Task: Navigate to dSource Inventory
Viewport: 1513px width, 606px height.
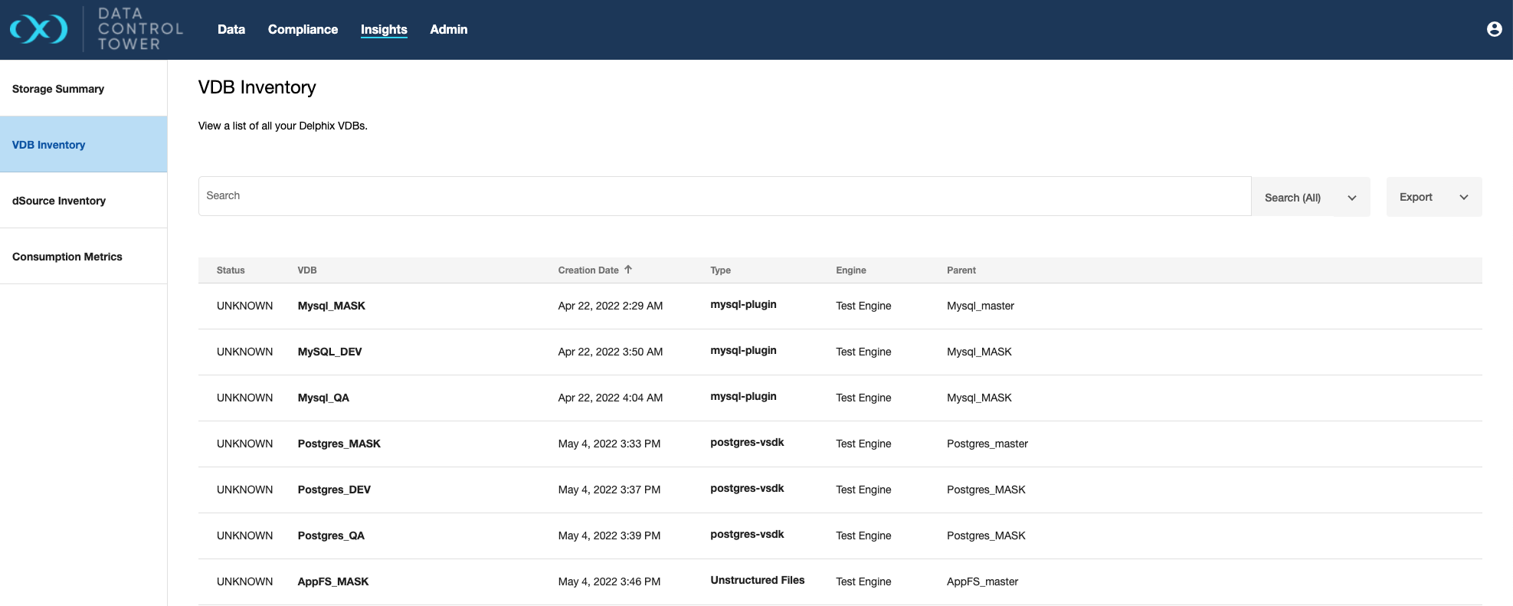Action: tap(59, 201)
